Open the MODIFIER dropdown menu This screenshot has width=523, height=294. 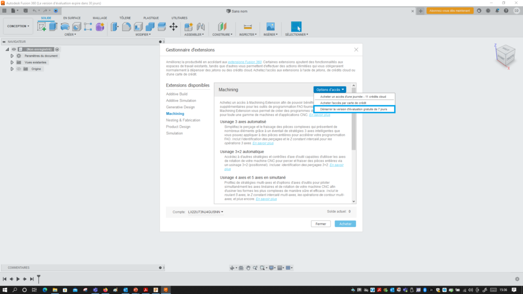click(143, 34)
